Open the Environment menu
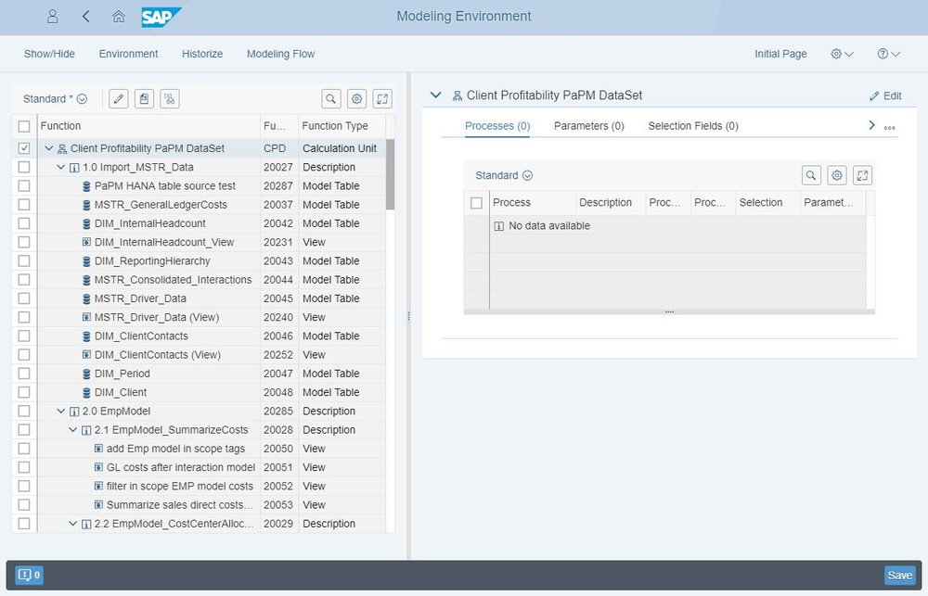Viewport: 928px width, 596px height. tap(128, 54)
